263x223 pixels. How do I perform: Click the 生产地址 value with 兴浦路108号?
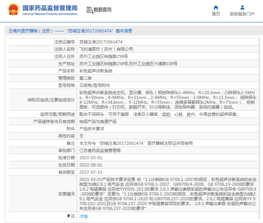128,64
